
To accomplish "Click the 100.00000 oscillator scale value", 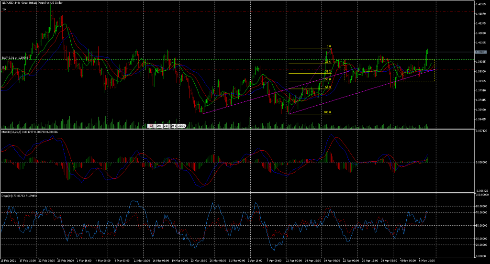I will [x=481, y=195].
